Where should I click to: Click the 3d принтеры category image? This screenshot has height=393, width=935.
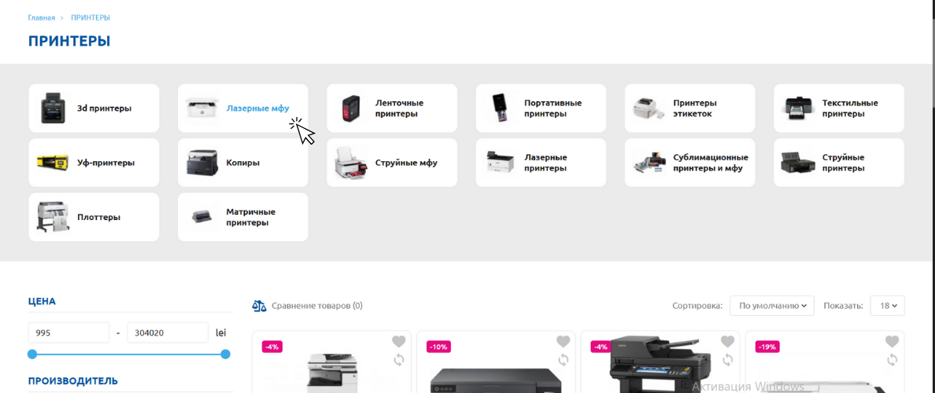tap(53, 108)
